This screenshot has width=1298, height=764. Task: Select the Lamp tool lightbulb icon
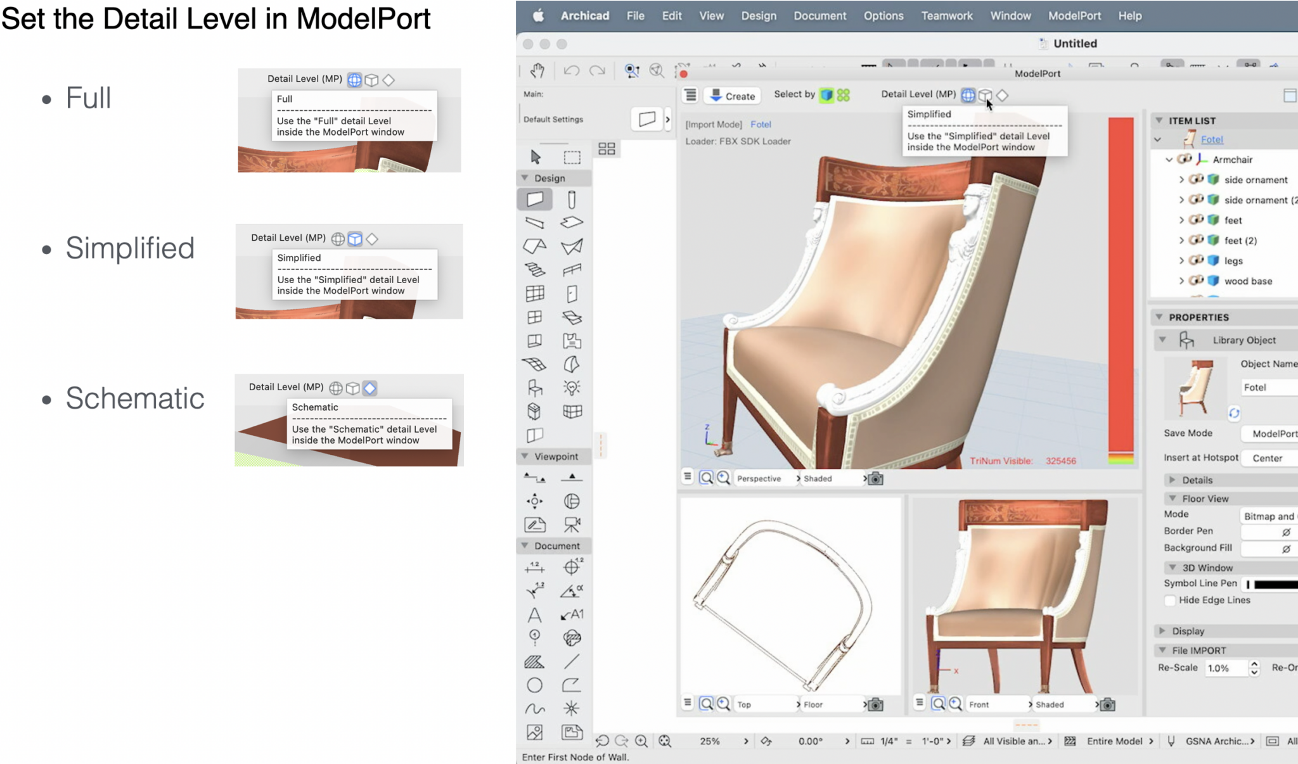click(x=572, y=388)
